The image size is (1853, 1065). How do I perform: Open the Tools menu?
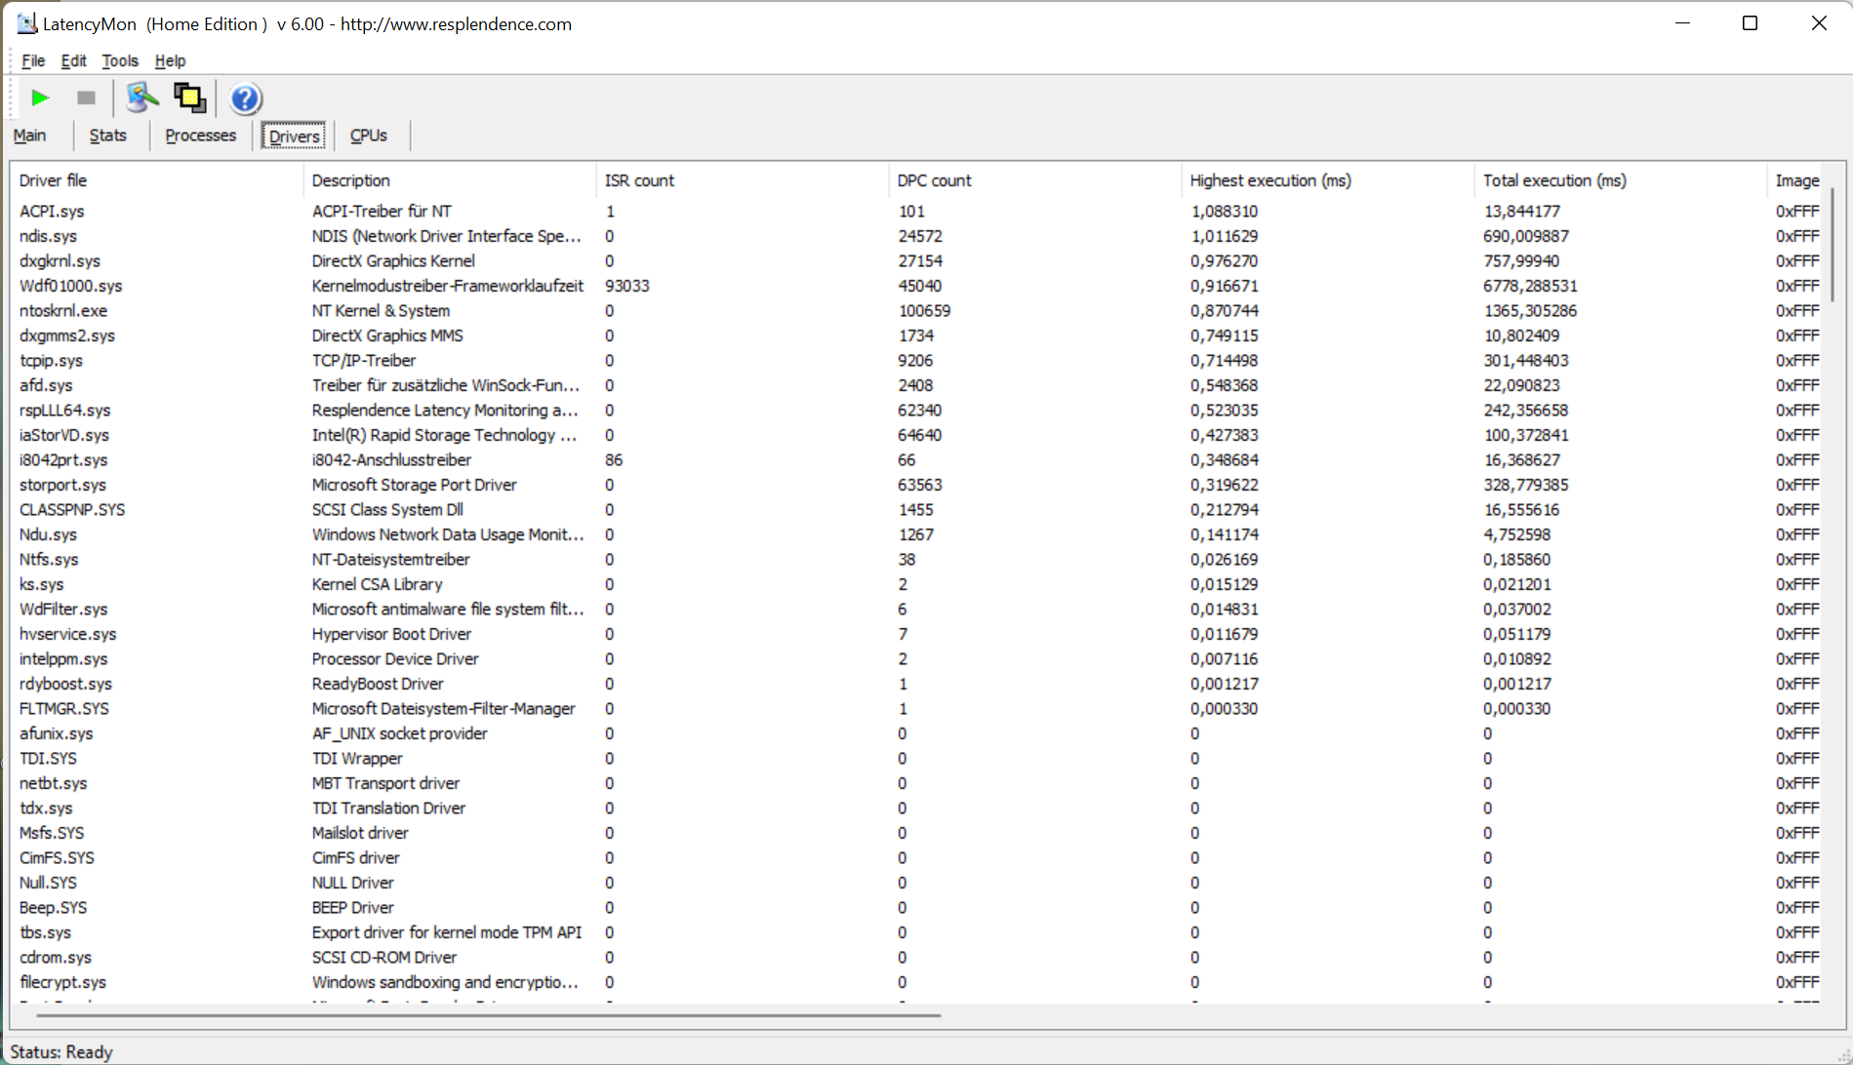tap(120, 60)
